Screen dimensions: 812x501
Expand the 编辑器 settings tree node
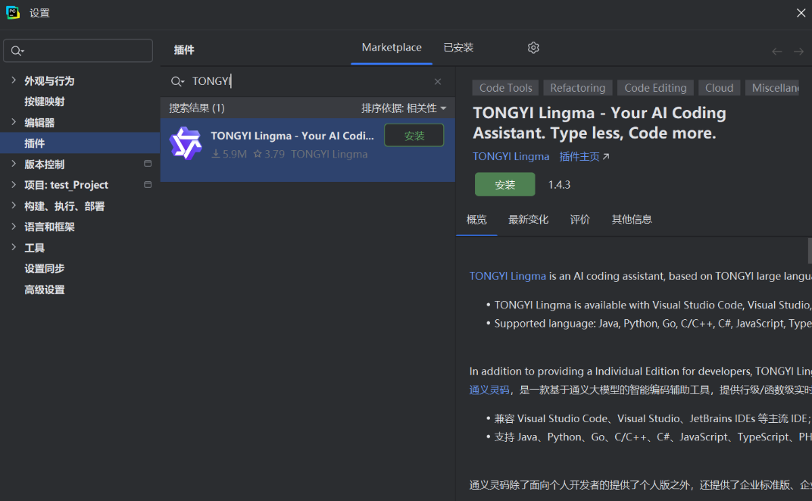click(14, 122)
